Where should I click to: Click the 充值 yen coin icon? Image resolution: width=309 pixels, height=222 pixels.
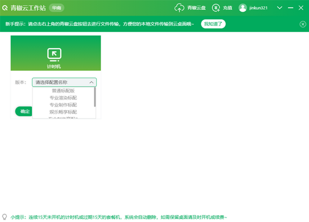click(216, 8)
